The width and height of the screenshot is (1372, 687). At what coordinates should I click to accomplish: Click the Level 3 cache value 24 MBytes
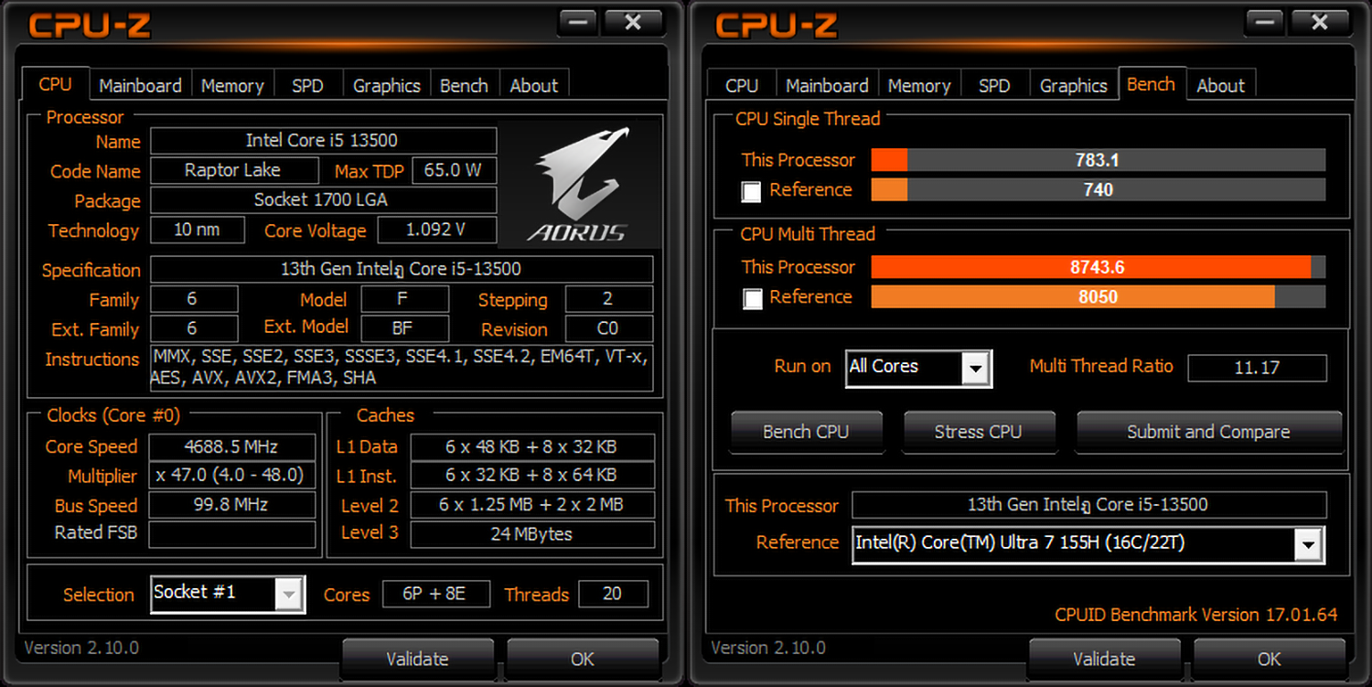coord(532,534)
